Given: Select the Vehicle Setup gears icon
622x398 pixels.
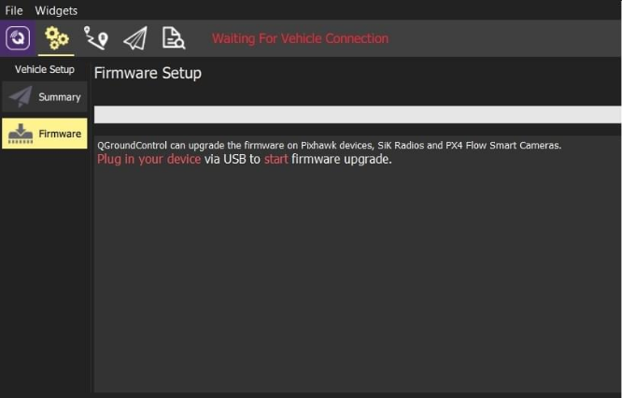Looking at the screenshot, I should (57, 38).
